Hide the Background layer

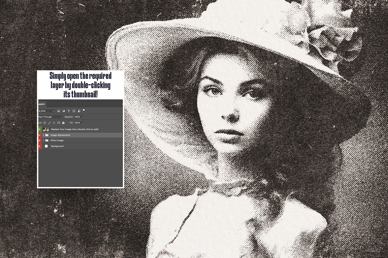tap(39, 146)
